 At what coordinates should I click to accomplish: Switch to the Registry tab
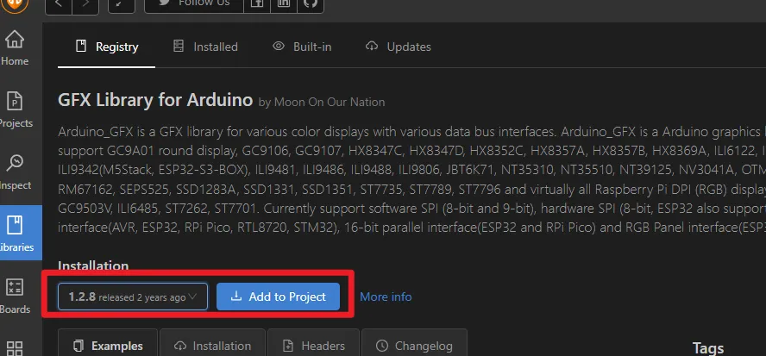pyautogui.click(x=106, y=47)
